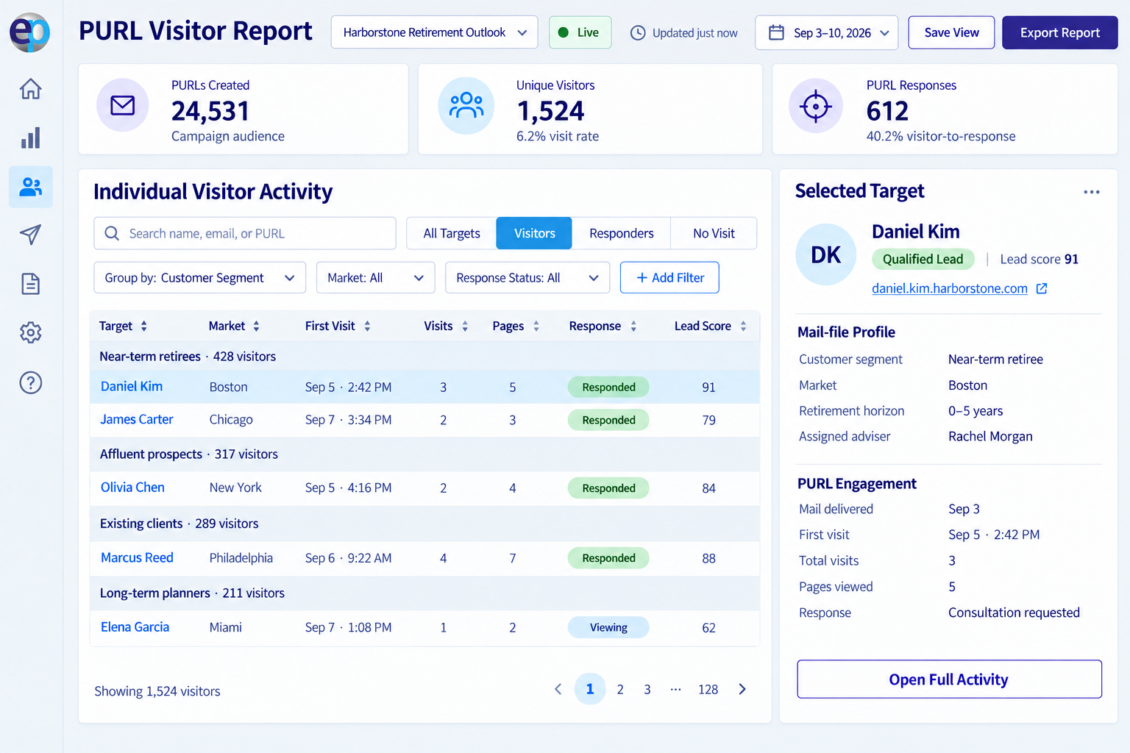Sort by Market column arrows
This screenshot has width=1130, height=753.
pos(256,326)
